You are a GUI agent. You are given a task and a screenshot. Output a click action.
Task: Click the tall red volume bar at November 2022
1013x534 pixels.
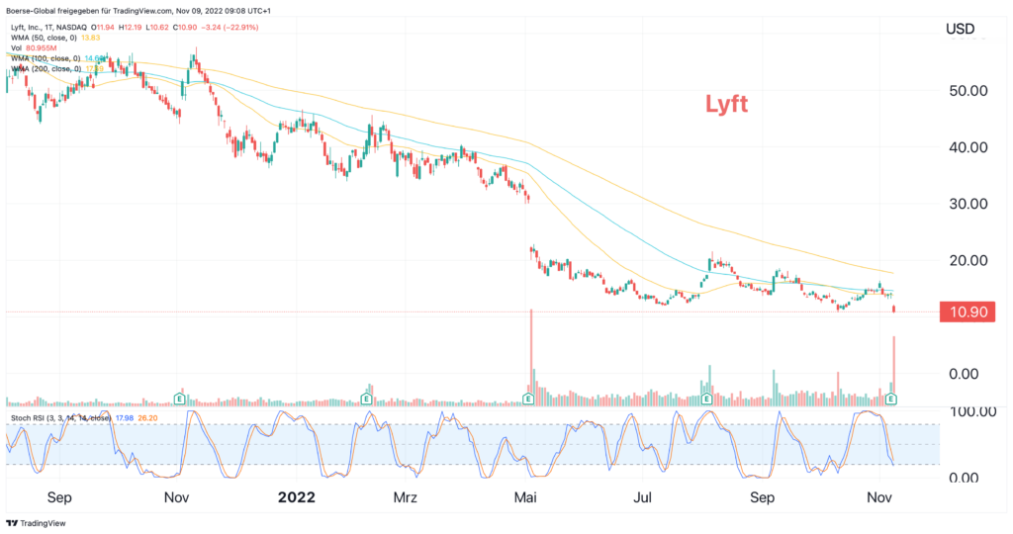894,370
